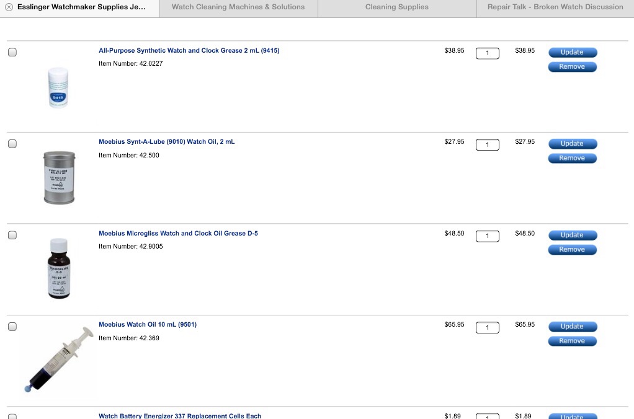
Task: Edit quantity field for Synt-A-Lube oil
Action: [x=487, y=144]
